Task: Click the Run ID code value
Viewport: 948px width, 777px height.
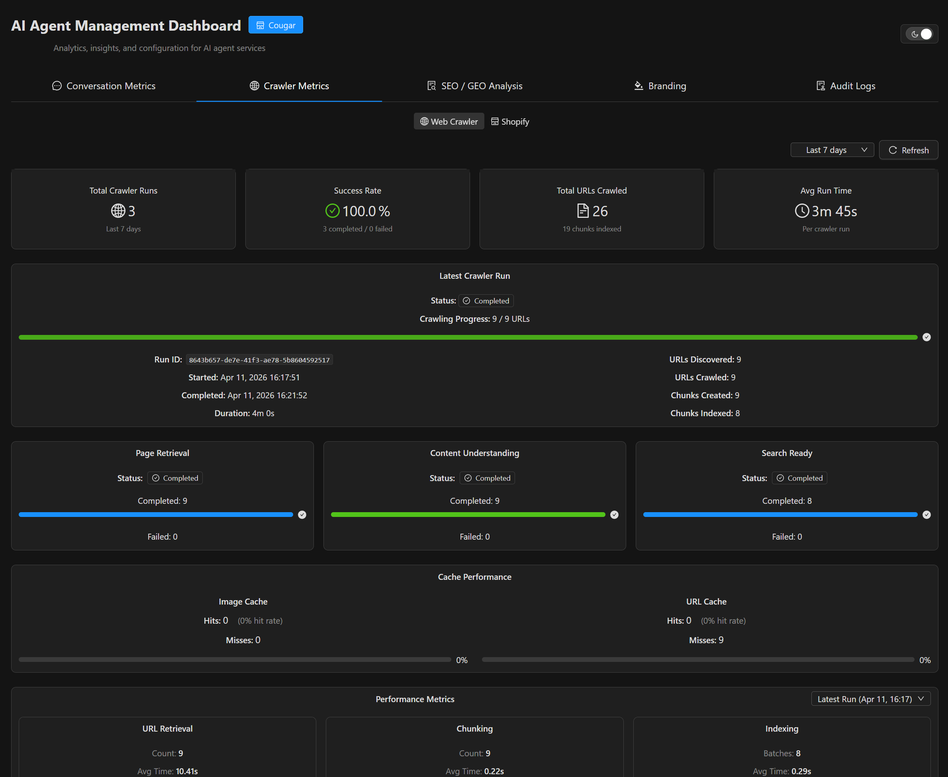Action: (x=259, y=360)
